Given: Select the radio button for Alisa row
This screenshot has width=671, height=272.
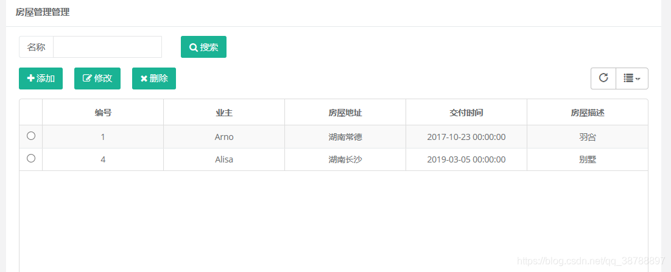Looking at the screenshot, I should point(31,158).
